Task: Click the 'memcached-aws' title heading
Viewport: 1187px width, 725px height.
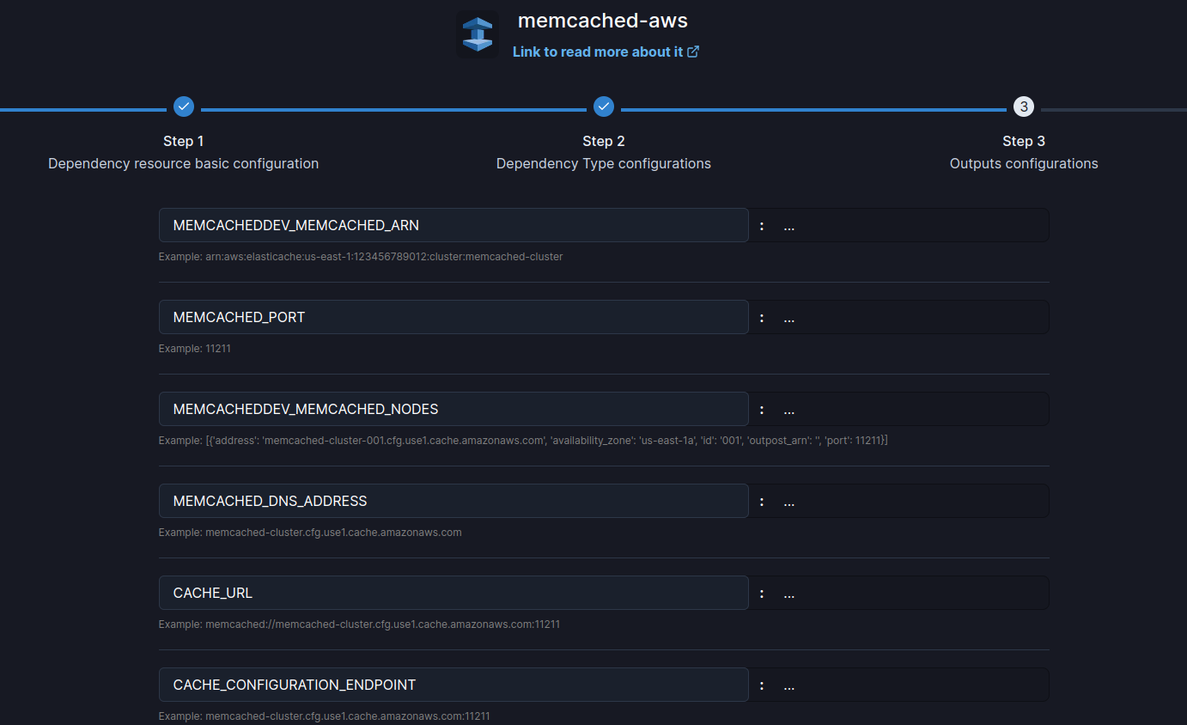Action: click(603, 21)
